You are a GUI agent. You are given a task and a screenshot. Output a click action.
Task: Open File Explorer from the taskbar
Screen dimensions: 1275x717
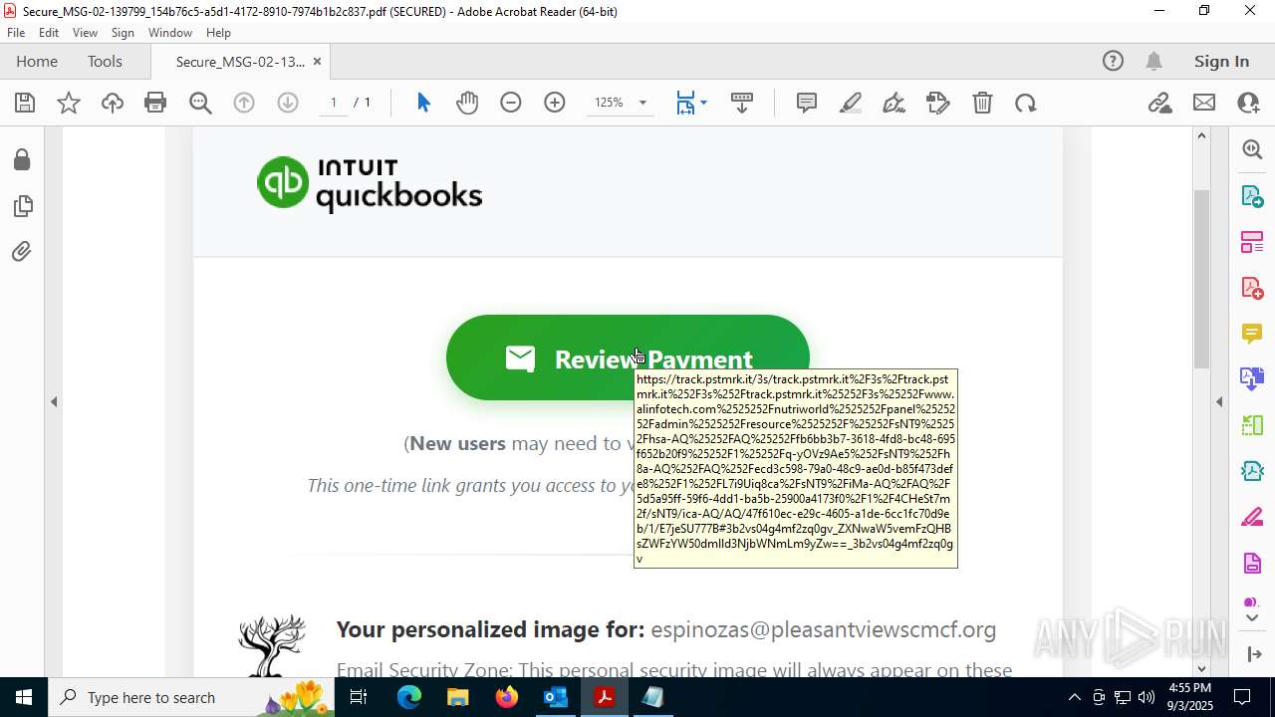click(x=457, y=697)
